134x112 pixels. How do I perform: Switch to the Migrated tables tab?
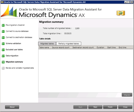(47, 44)
